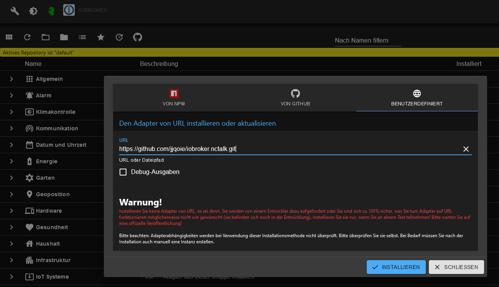Click the SCHLIESSEN button
Screen dimensions: 499x287
[x=456, y=267]
